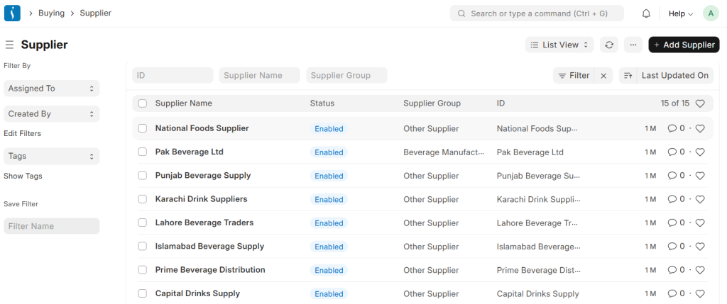Open comments for Prime Beverage Distribution
727x304 pixels.
pos(676,270)
